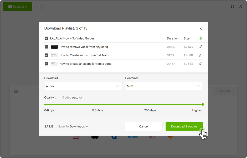This screenshot has width=247, height=158.
Task: Open settings gear icon
Action: pos(233,7)
